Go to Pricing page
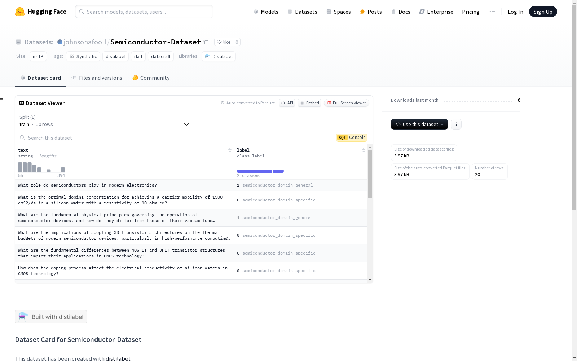This screenshot has height=361, width=577. (471, 12)
